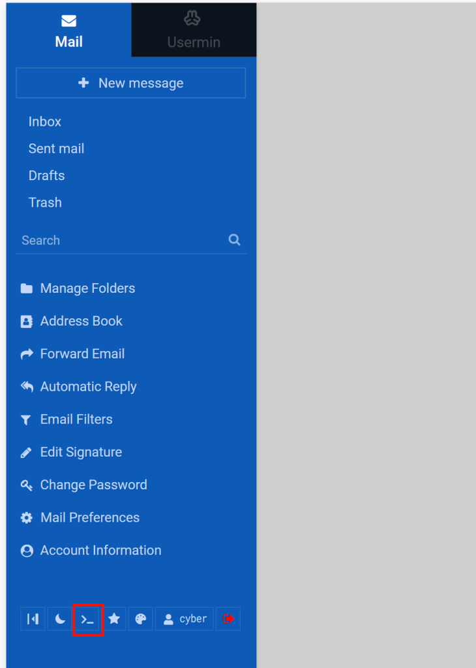This screenshot has height=668, width=476.
Task: Open the Trash folder
Action: click(45, 203)
